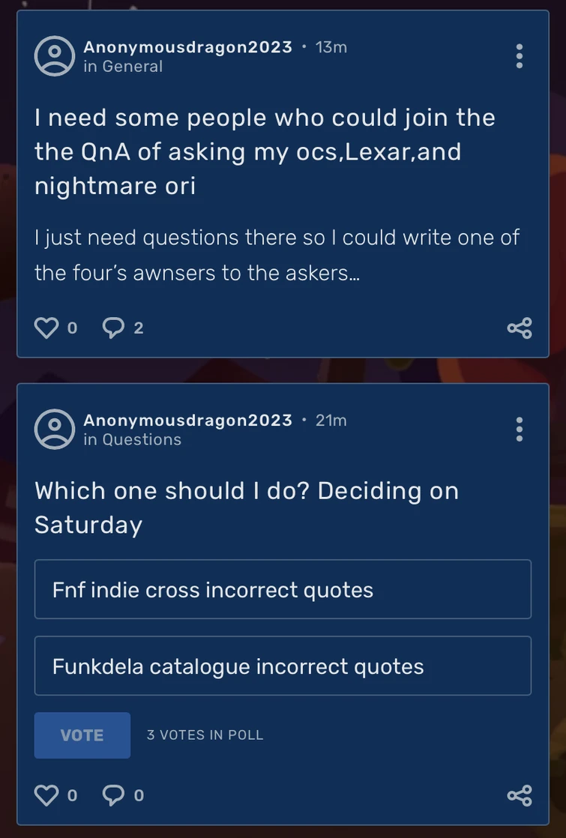
Task: Like the poll post
Action: pyautogui.click(x=46, y=795)
